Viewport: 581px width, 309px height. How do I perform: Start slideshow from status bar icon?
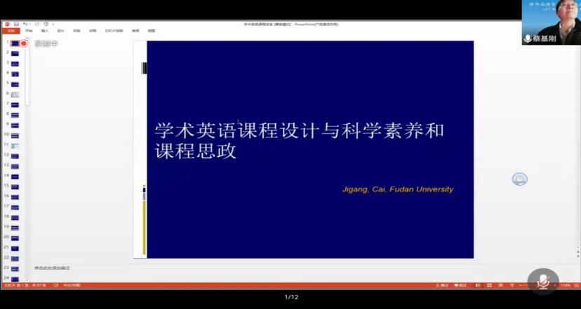(x=512, y=285)
